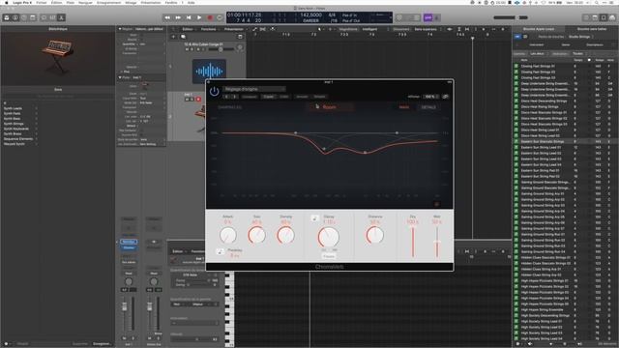The height and width of the screenshot is (348, 619).
Task: Click Copier in ChromaVerb header
Action: tap(269, 97)
